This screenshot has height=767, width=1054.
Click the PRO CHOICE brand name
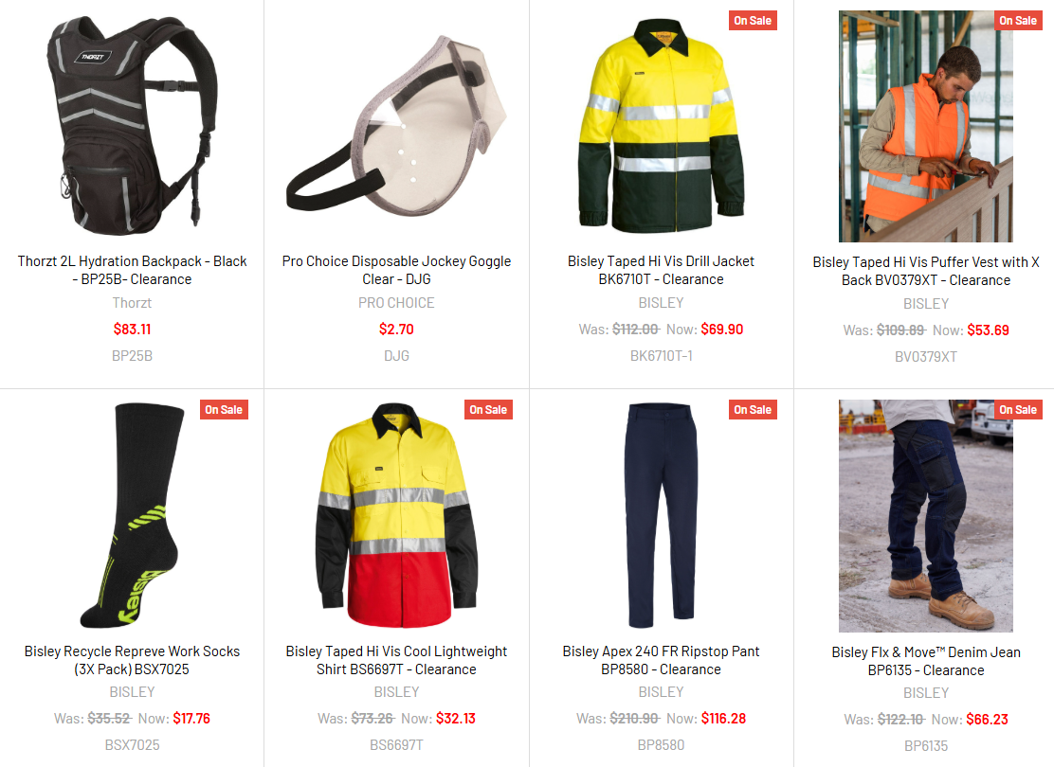(396, 303)
